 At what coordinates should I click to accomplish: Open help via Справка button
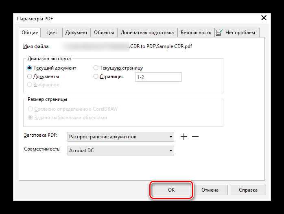(x=248, y=190)
